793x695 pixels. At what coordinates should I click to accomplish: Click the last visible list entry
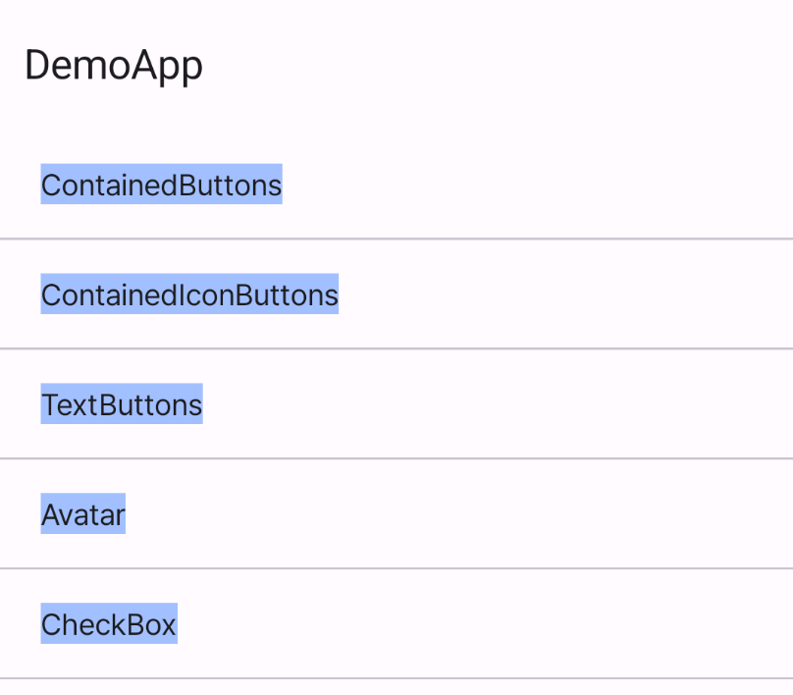[x=108, y=623]
